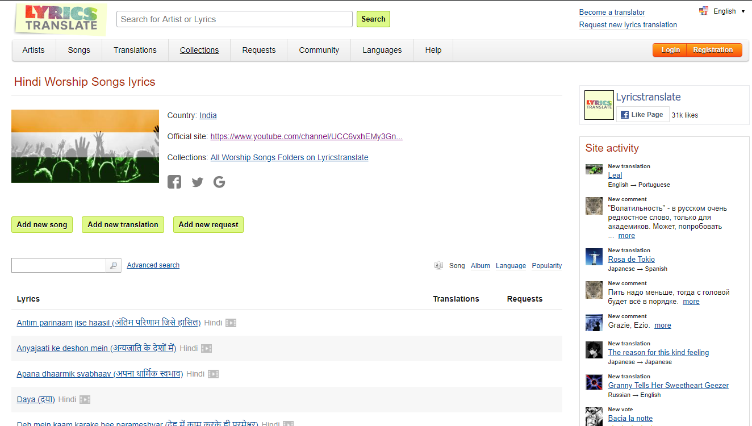752x426 pixels.
Task: Click avatar next to Leal translation
Action: [594, 169]
